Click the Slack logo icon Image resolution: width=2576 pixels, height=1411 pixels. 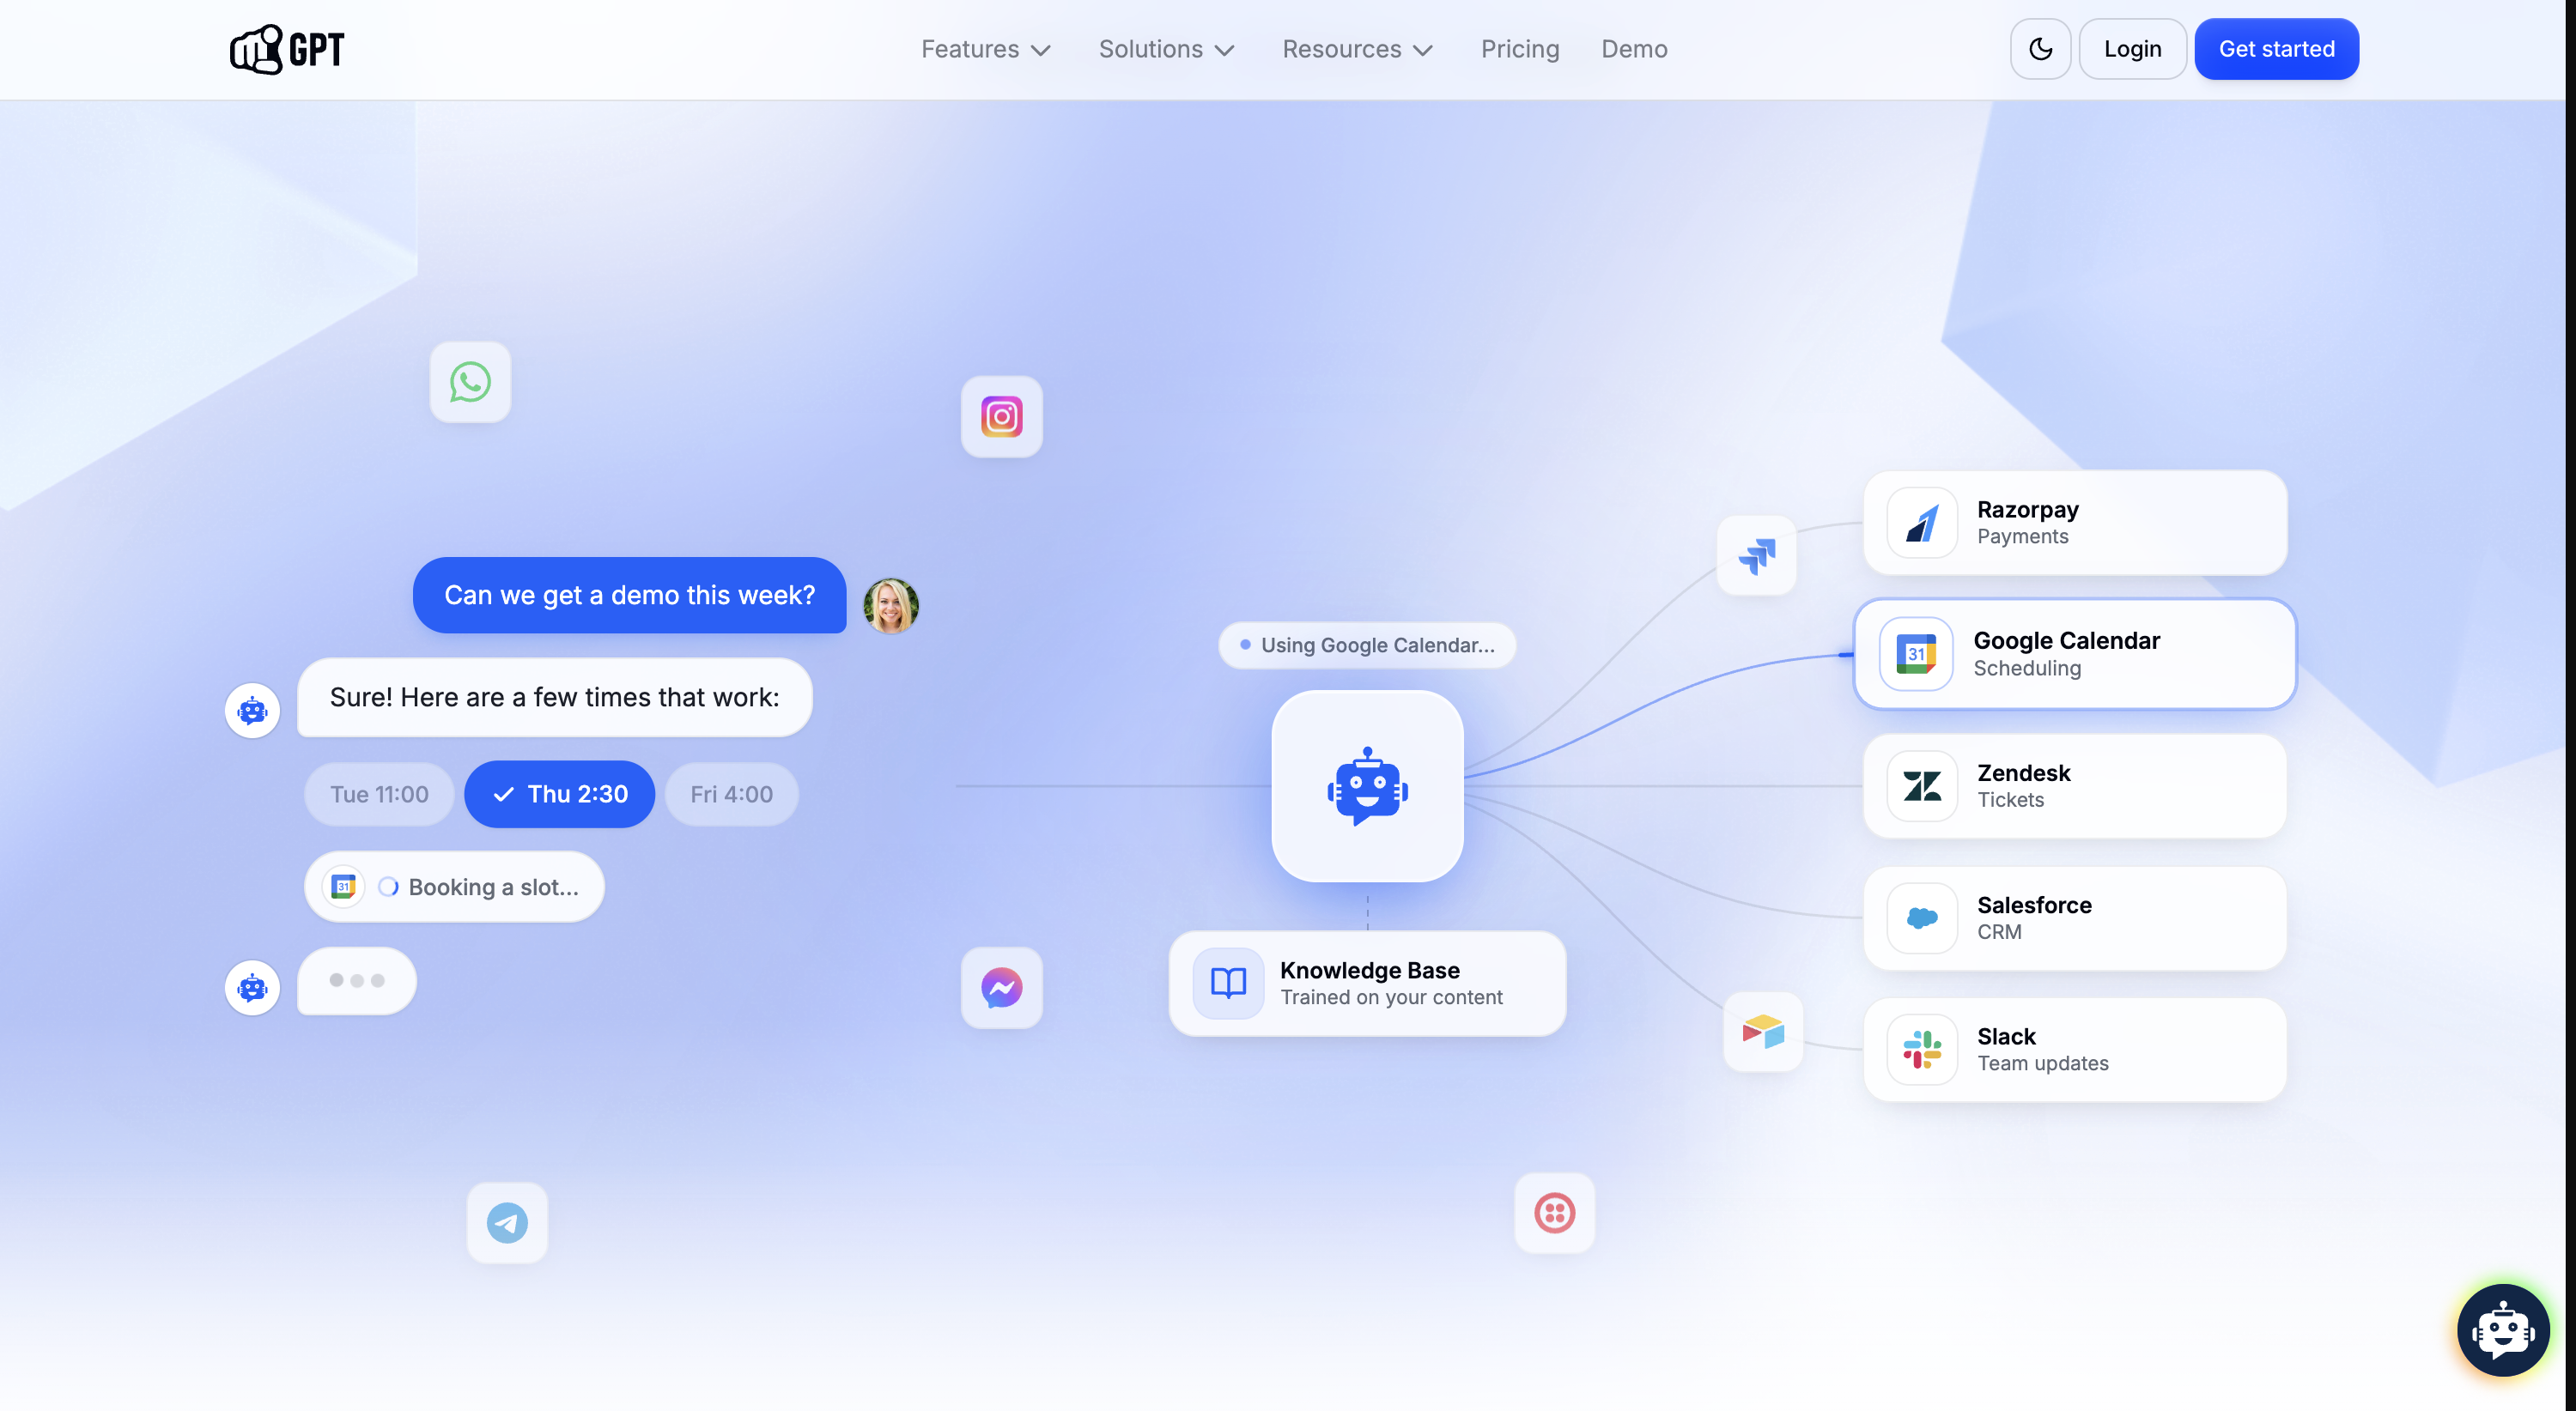pyautogui.click(x=1921, y=1050)
